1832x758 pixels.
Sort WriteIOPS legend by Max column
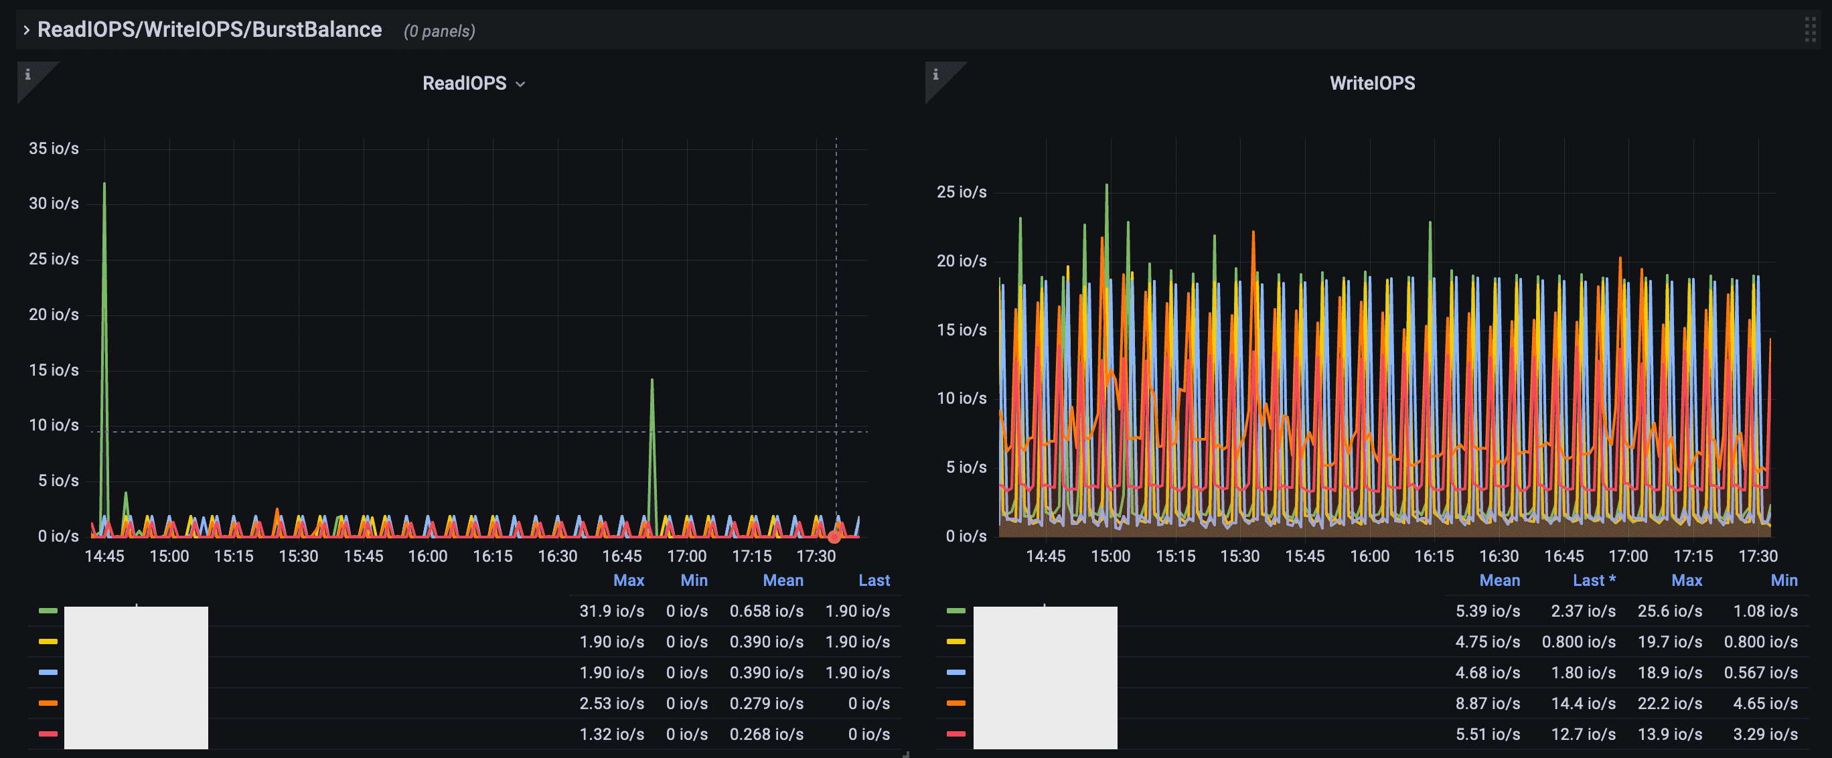[1686, 581]
